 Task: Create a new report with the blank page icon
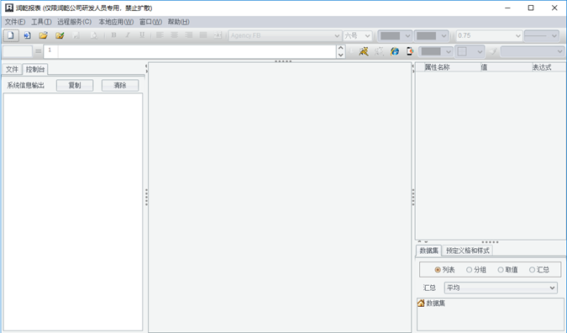point(11,35)
